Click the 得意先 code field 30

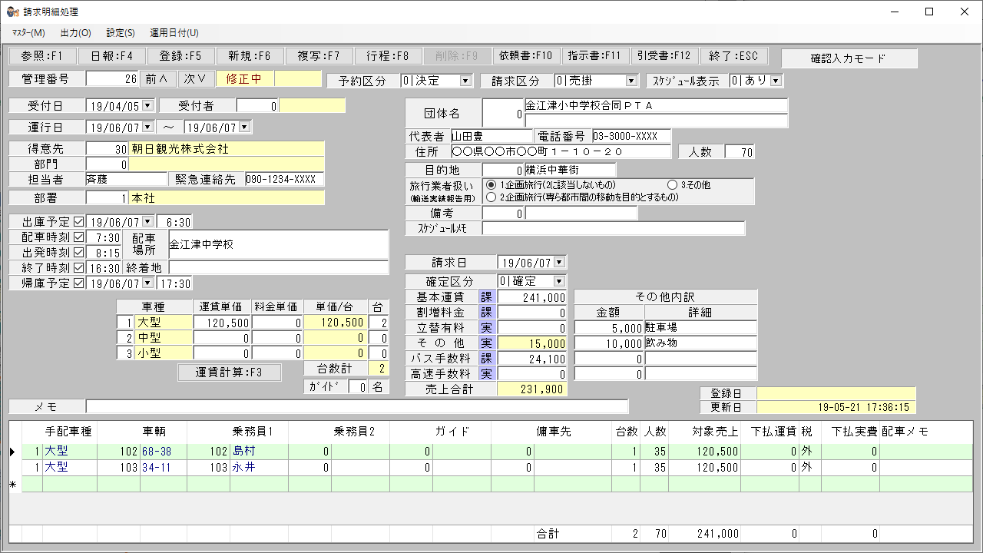click(107, 149)
